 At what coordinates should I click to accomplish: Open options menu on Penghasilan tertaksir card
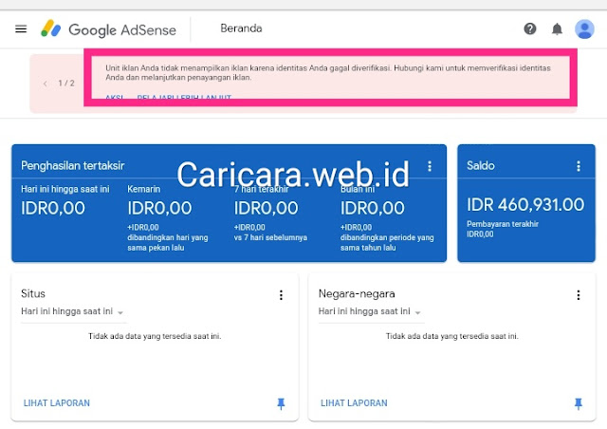pyautogui.click(x=430, y=166)
